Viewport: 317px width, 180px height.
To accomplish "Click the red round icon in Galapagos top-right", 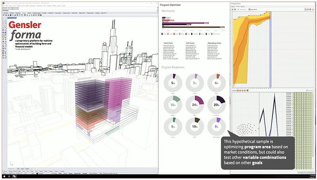I will [310, 9].
